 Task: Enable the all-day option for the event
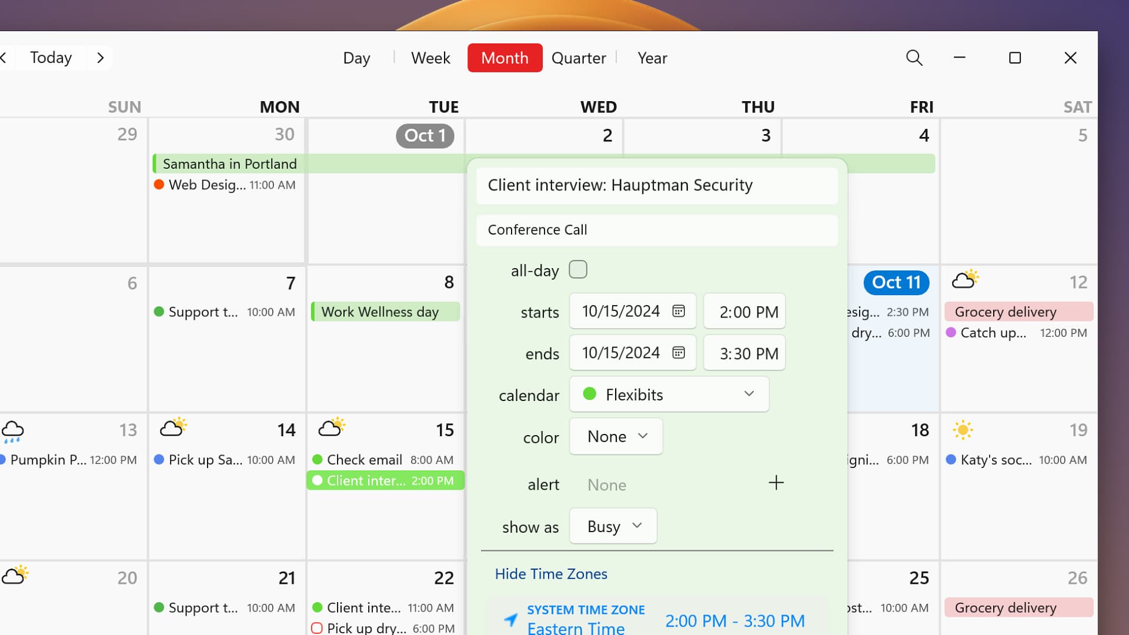[x=578, y=269]
